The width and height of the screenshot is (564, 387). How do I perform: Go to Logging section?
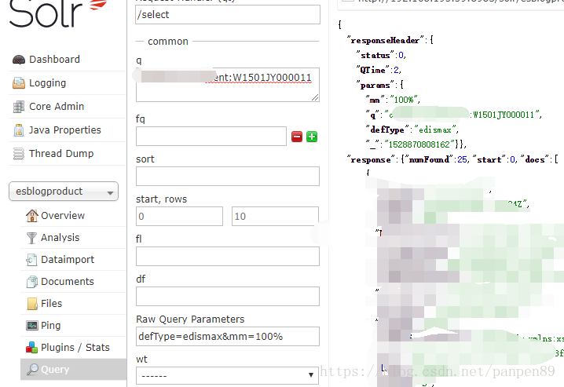(x=47, y=83)
